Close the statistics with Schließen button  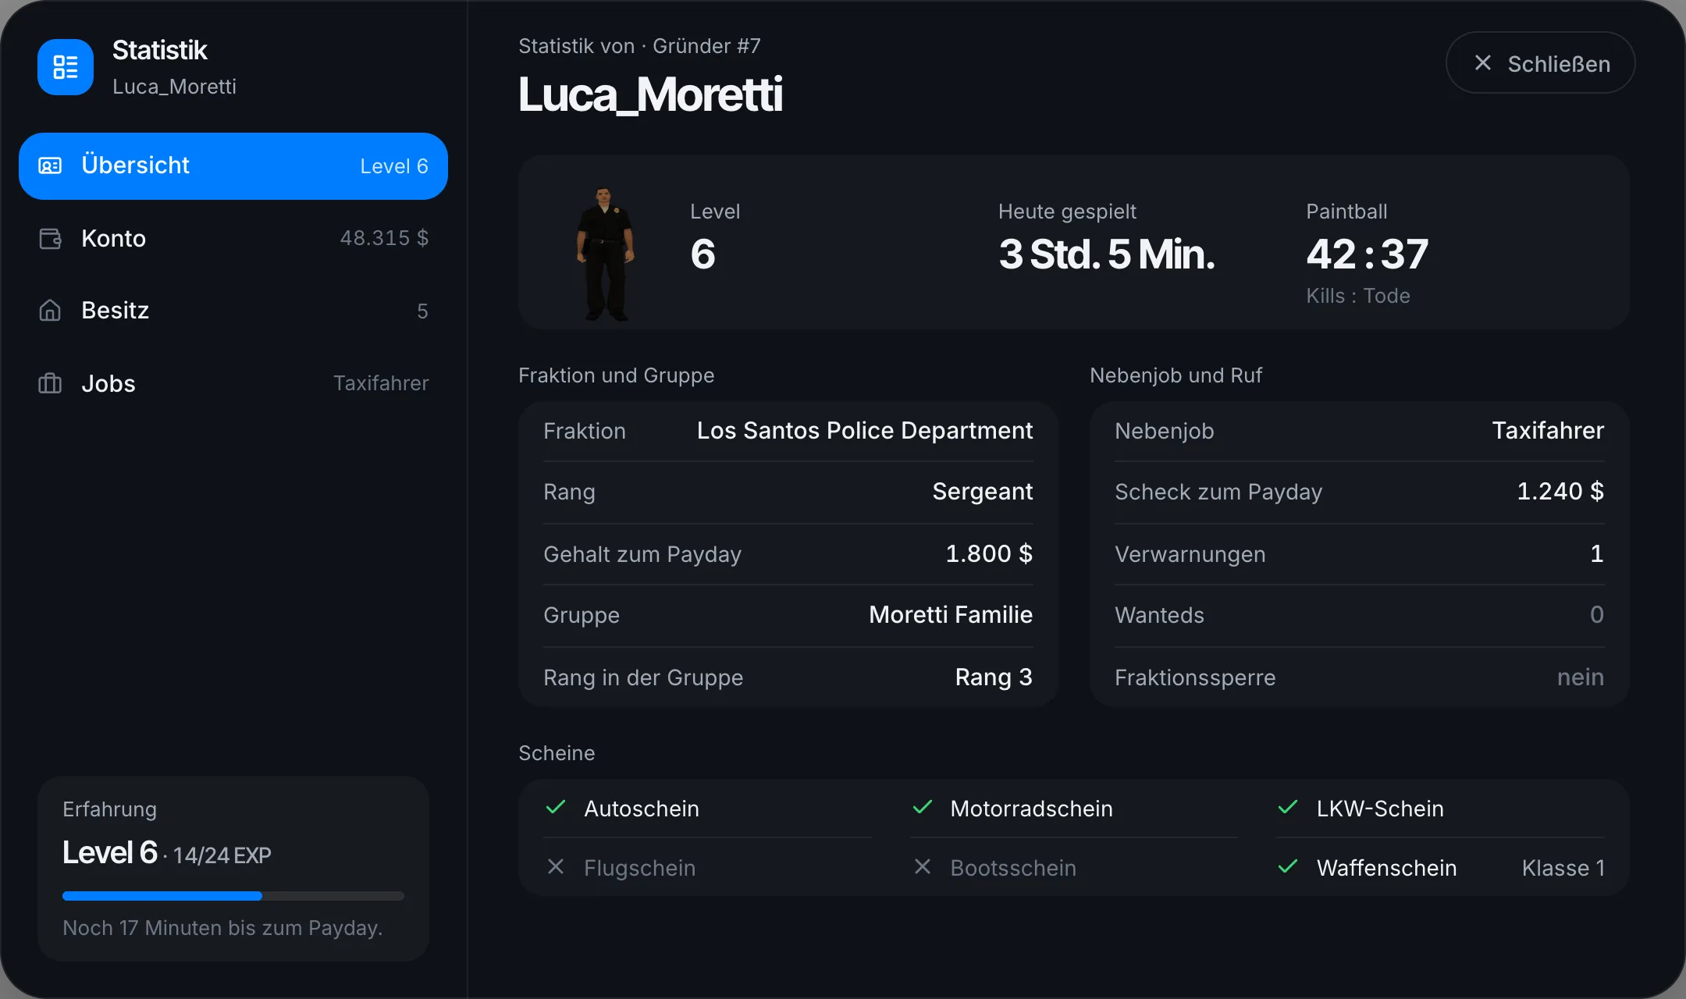coord(1540,63)
